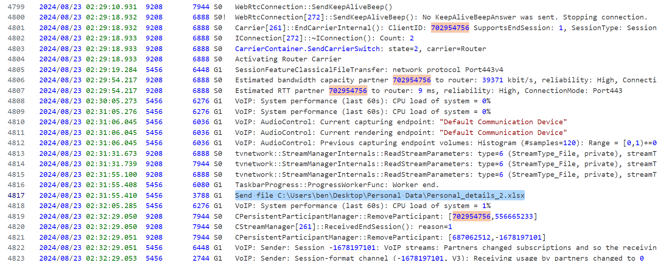
Task: Click CStreamManager[261]::ReceivedEndSession() entry
Action: coord(343,227)
